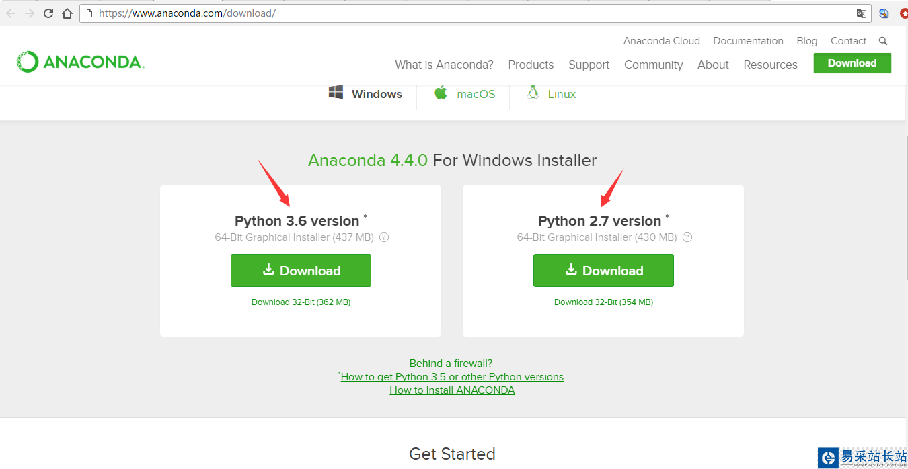The image size is (908, 469).
Task: Click the Anaconda logo
Action: click(81, 62)
